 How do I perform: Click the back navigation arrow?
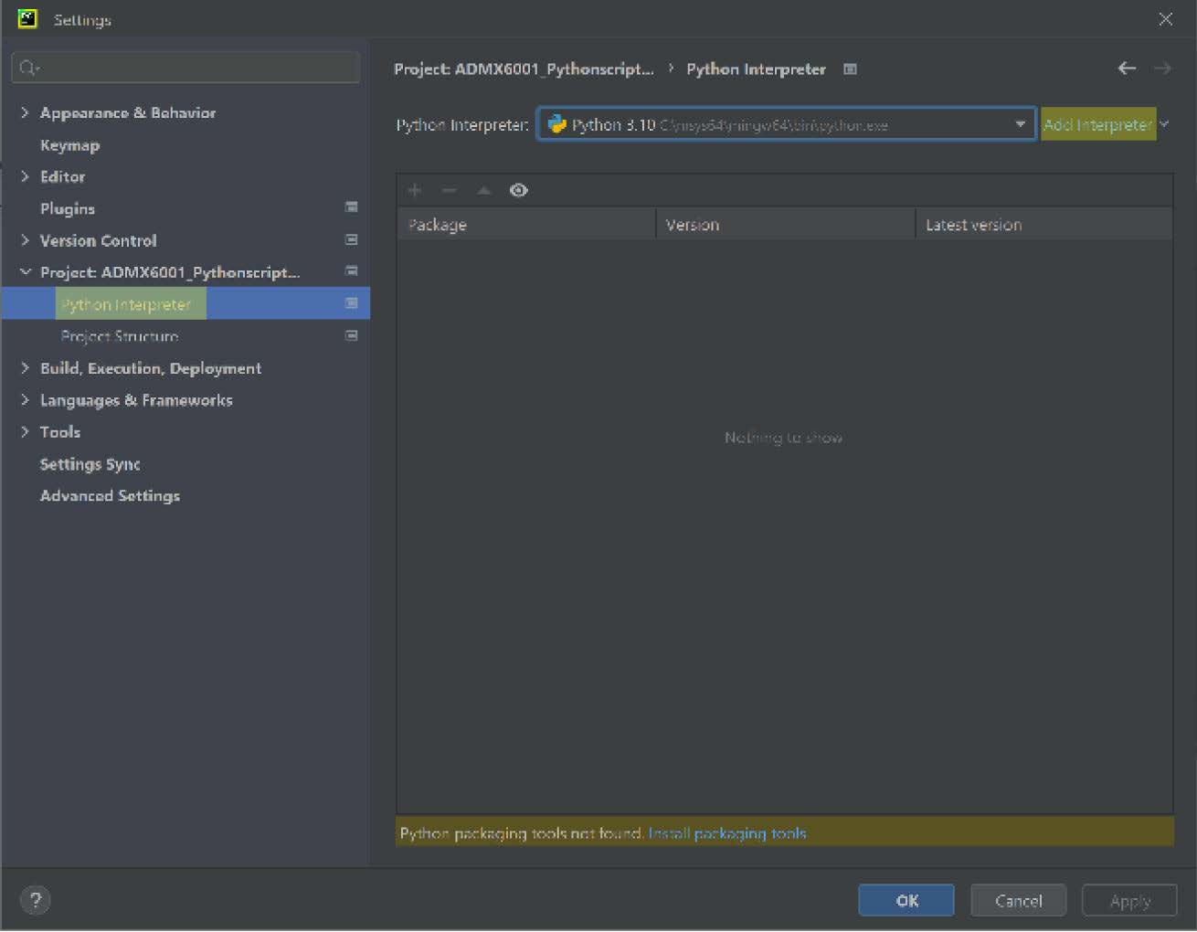point(1127,69)
